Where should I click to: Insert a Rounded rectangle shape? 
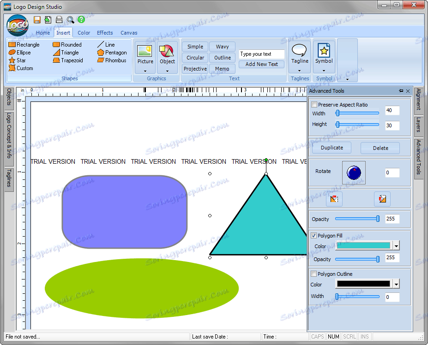[x=67, y=44]
